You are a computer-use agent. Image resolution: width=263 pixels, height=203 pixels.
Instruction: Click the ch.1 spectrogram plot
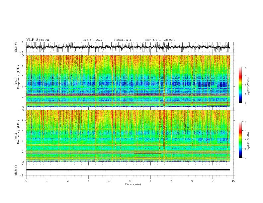coord(128,81)
